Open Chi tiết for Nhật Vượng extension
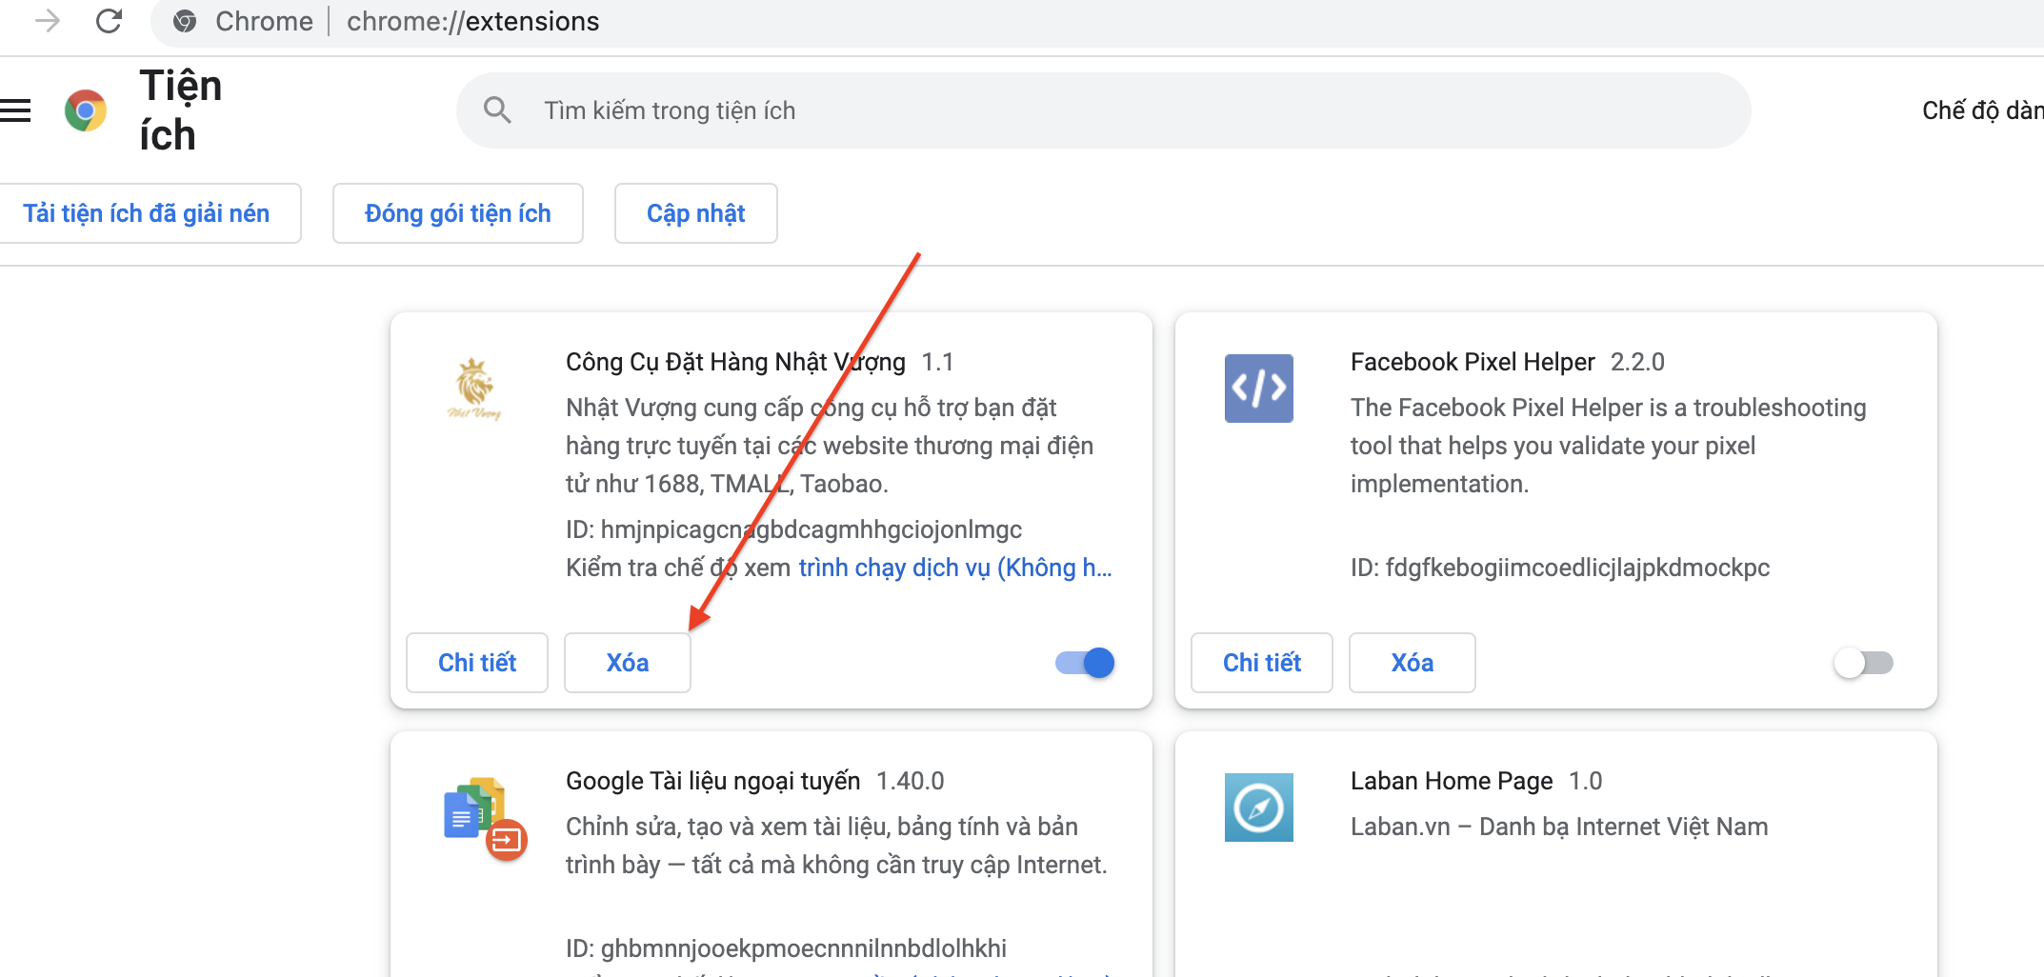 pos(477,663)
